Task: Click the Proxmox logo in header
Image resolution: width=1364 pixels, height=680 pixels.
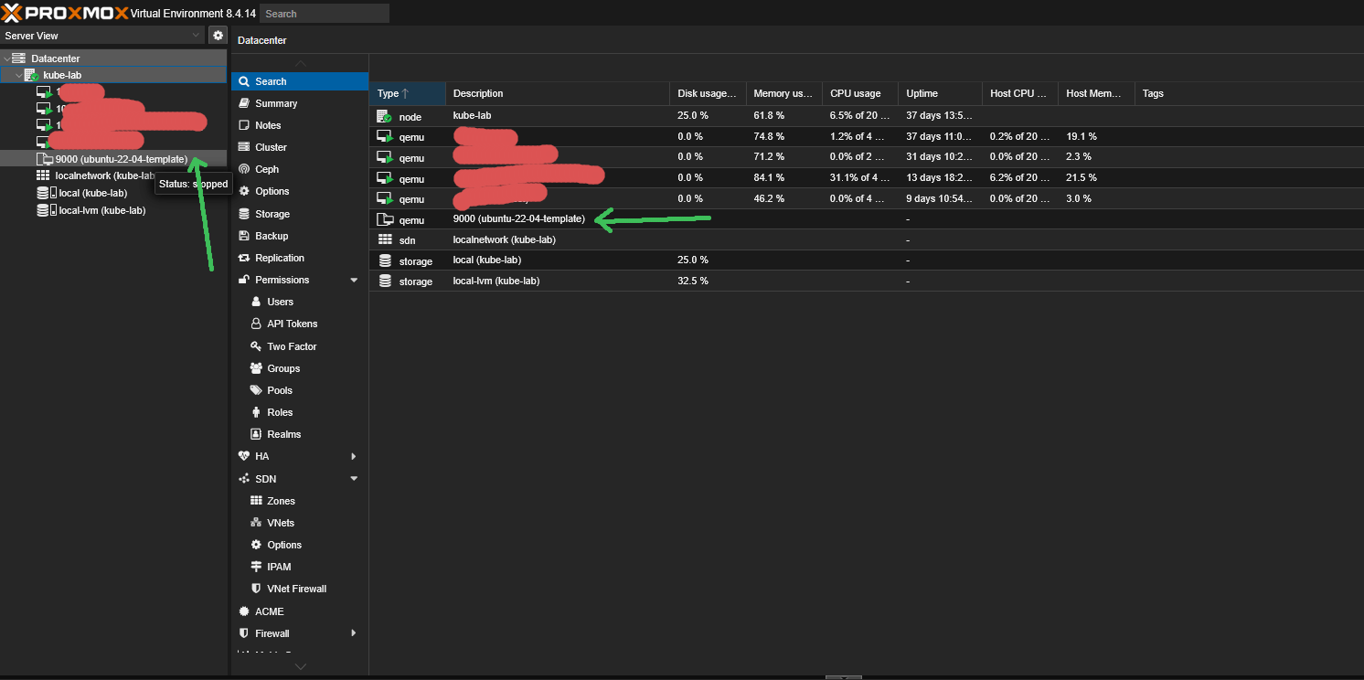Action: 64,13
